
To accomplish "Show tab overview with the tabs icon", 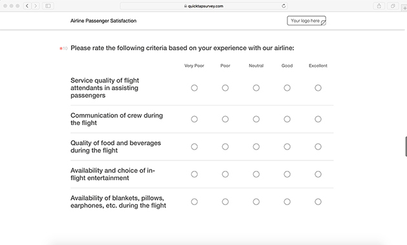I will [x=393, y=6].
